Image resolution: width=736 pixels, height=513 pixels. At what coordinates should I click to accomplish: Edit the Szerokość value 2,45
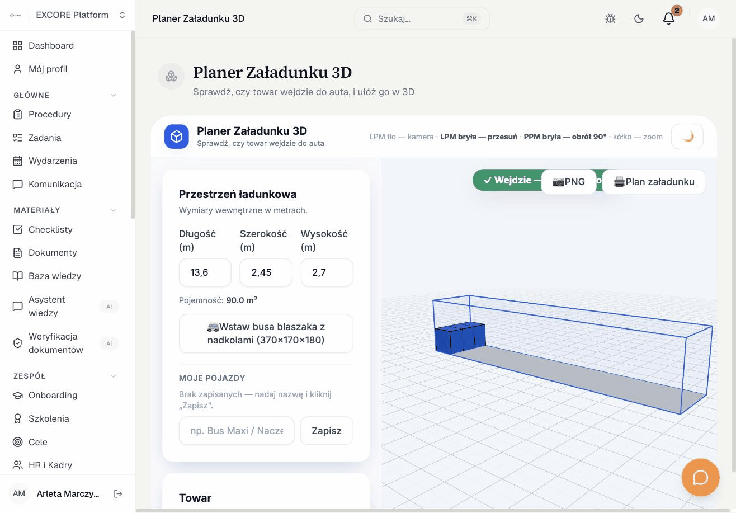point(266,272)
